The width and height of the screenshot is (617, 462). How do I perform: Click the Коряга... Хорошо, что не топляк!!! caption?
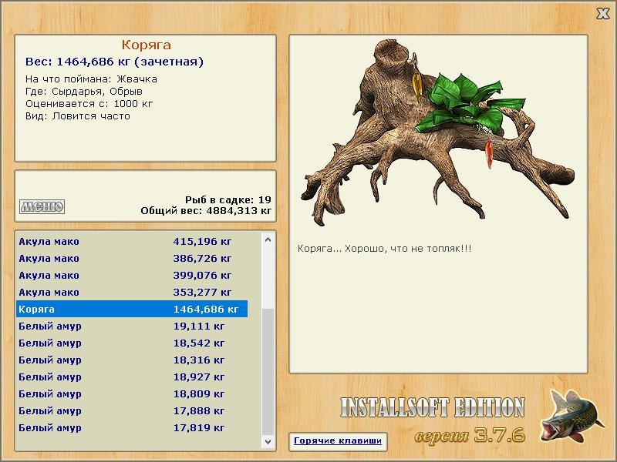(384, 249)
